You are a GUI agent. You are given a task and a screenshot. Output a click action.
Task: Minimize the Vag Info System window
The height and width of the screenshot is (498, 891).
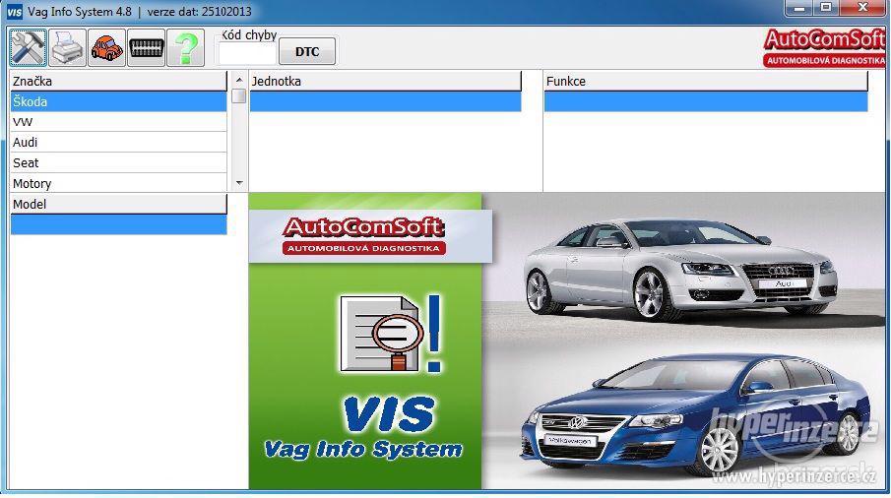pos(799,8)
